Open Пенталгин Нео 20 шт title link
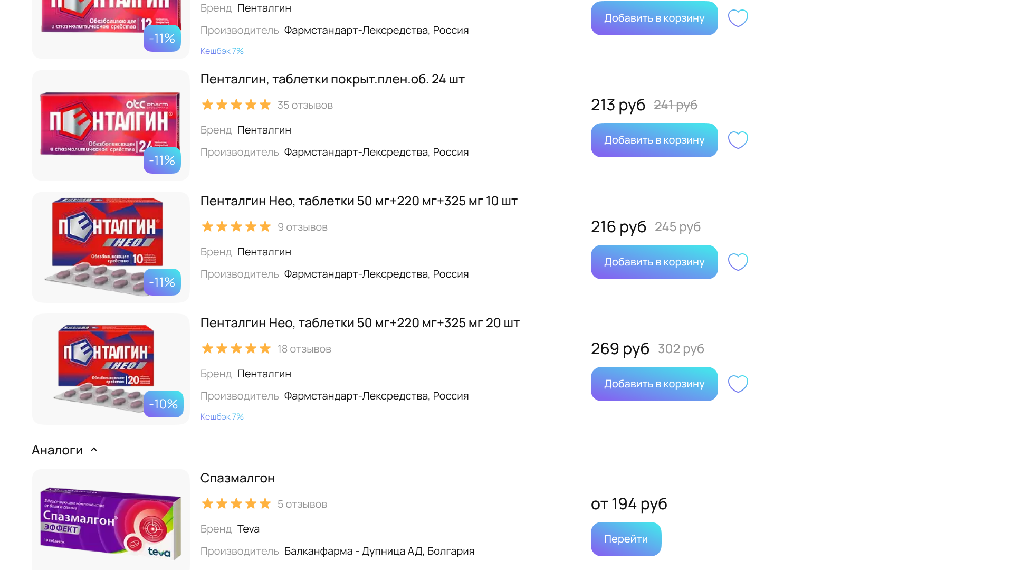The image size is (1013, 570). [x=360, y=323]
